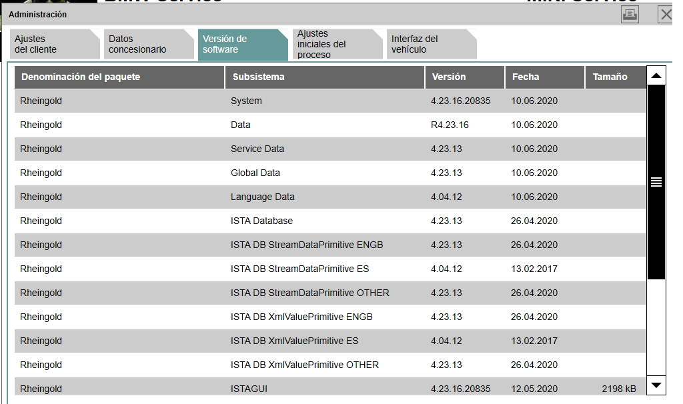Click ISTA DB XmlValuePrimitive ENGB

point(301,317)
